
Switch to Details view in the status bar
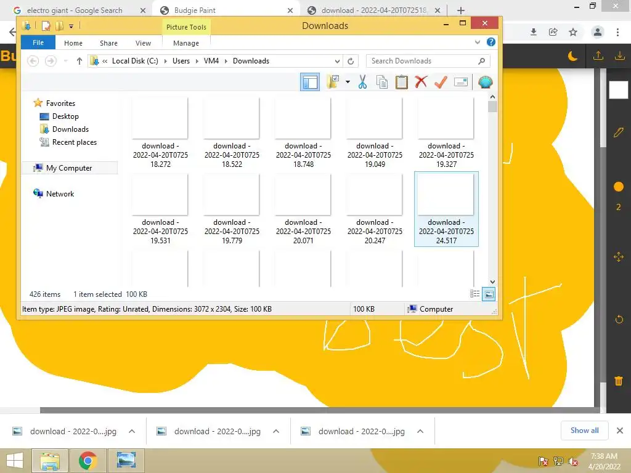point(475,294)
